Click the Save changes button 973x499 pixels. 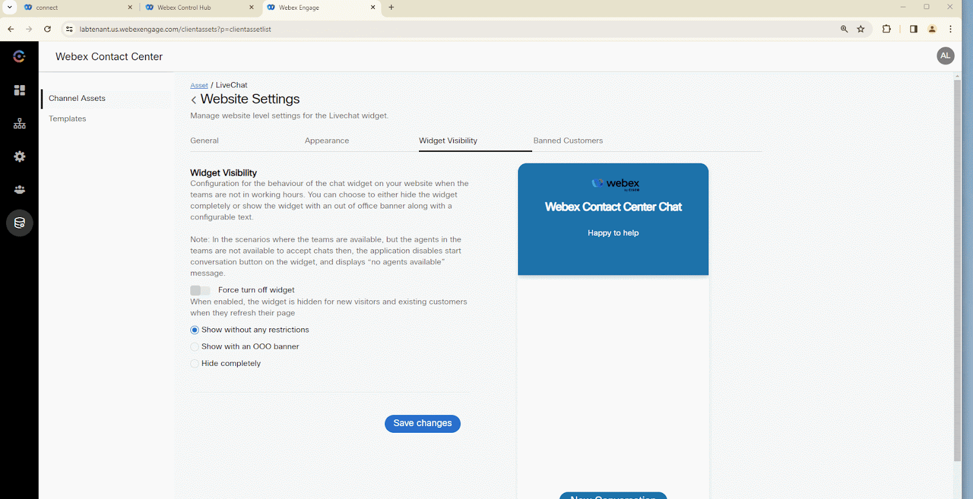(x=423, y=424)
